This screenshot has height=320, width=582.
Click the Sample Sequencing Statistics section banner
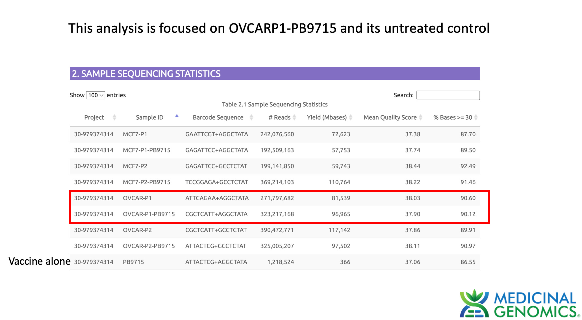tap(275, 74)
